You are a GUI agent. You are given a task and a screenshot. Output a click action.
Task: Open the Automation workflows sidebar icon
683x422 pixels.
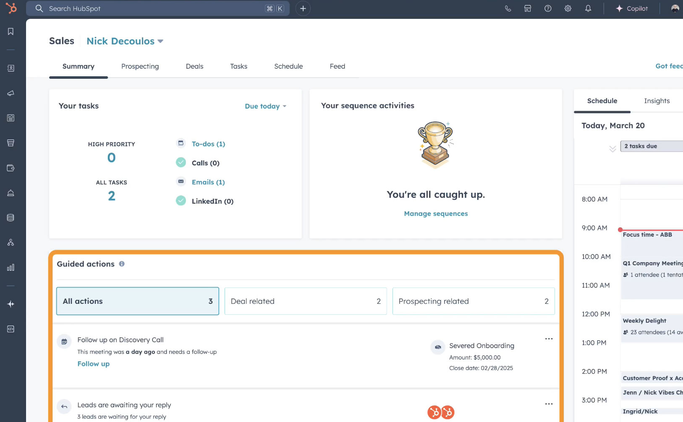(x=10, y=242)
